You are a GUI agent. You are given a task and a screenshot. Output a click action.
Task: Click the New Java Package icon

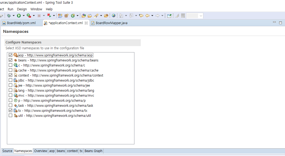click(x=67, y=16)
